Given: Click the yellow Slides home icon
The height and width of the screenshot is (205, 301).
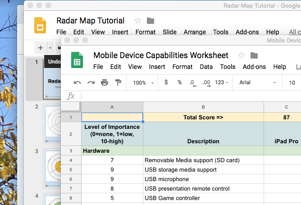Looking at the screenshot, I should [40, 25].
